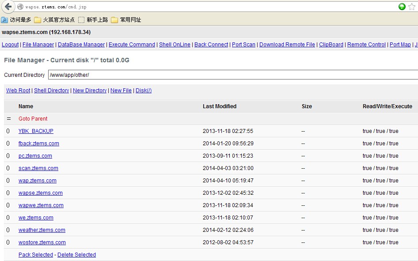Open Back Connect
Image resolution: width=418 pixels, height=261 pixels.
pyautogui.click(x=211, y=45)
